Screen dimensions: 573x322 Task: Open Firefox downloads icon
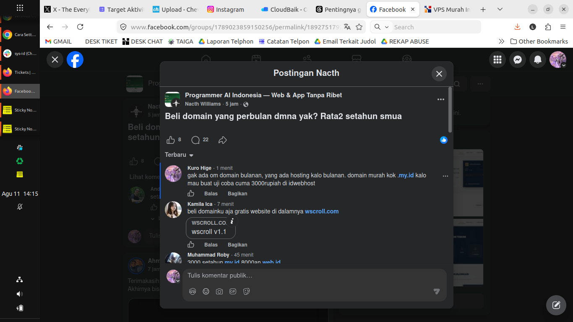[x=517, y=27]
